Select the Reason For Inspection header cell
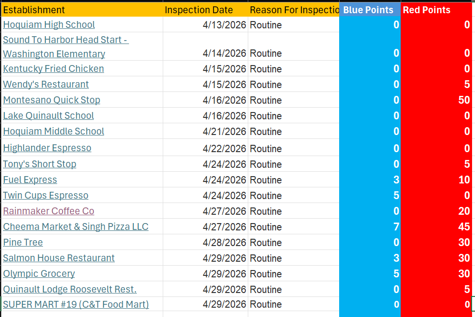This screenshot has height=317, width=475. coord(294,10)
